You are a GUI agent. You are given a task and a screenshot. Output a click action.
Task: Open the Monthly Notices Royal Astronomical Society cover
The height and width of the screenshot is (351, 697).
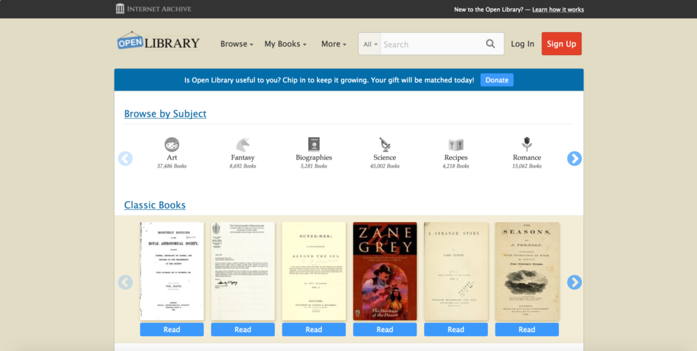[172, 271]
